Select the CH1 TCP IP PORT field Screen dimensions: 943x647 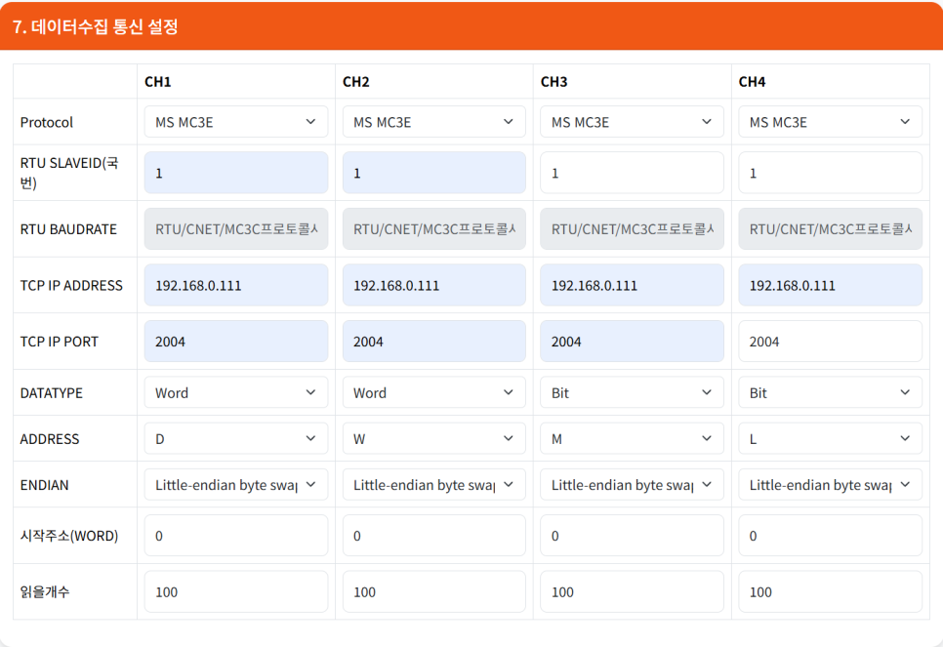coord(236,341)
